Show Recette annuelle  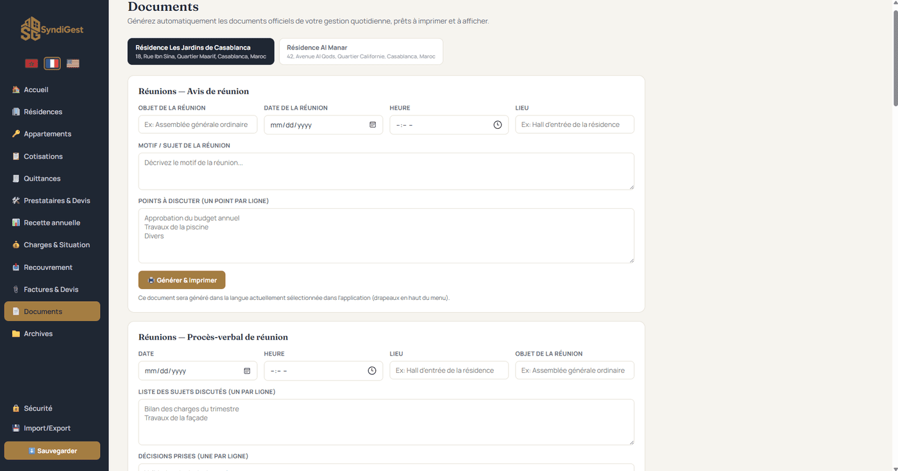click(52, 223)
